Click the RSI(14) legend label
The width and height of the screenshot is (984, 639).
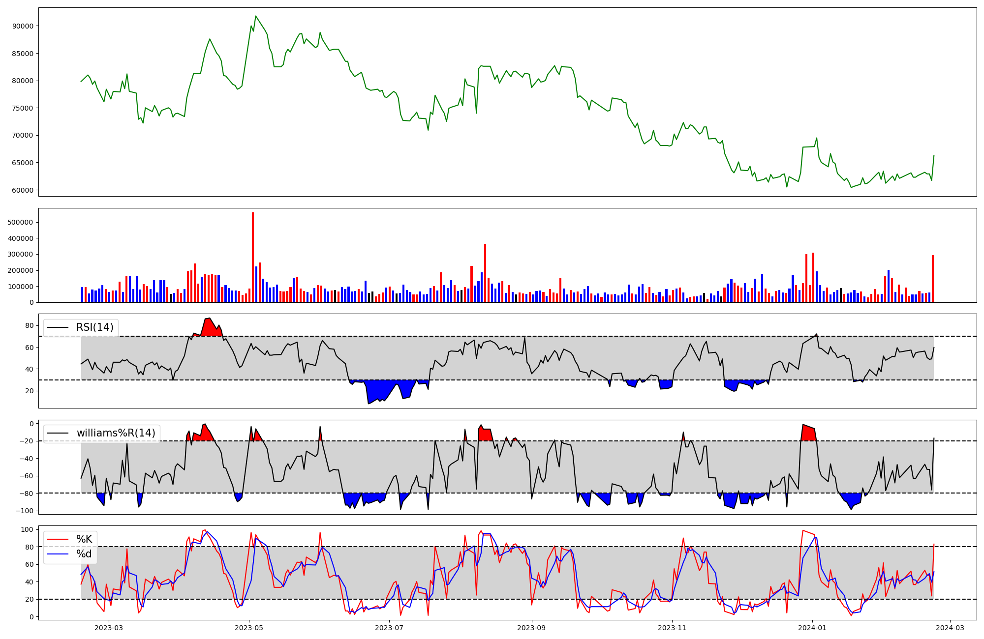tap(94, 327)
